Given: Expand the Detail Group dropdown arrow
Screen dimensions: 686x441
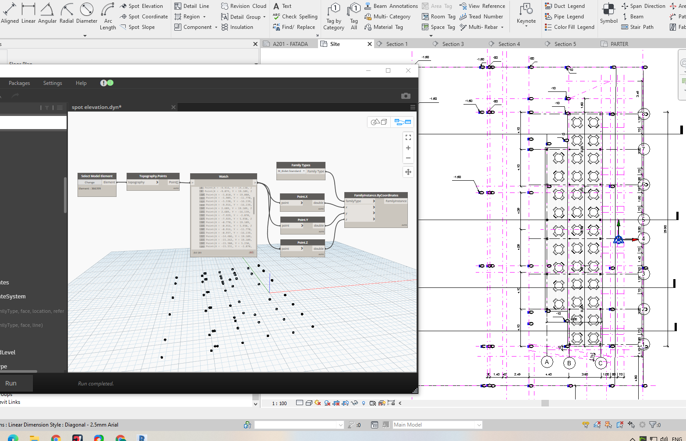Looking at the screenshot, I should coord(265,17).
